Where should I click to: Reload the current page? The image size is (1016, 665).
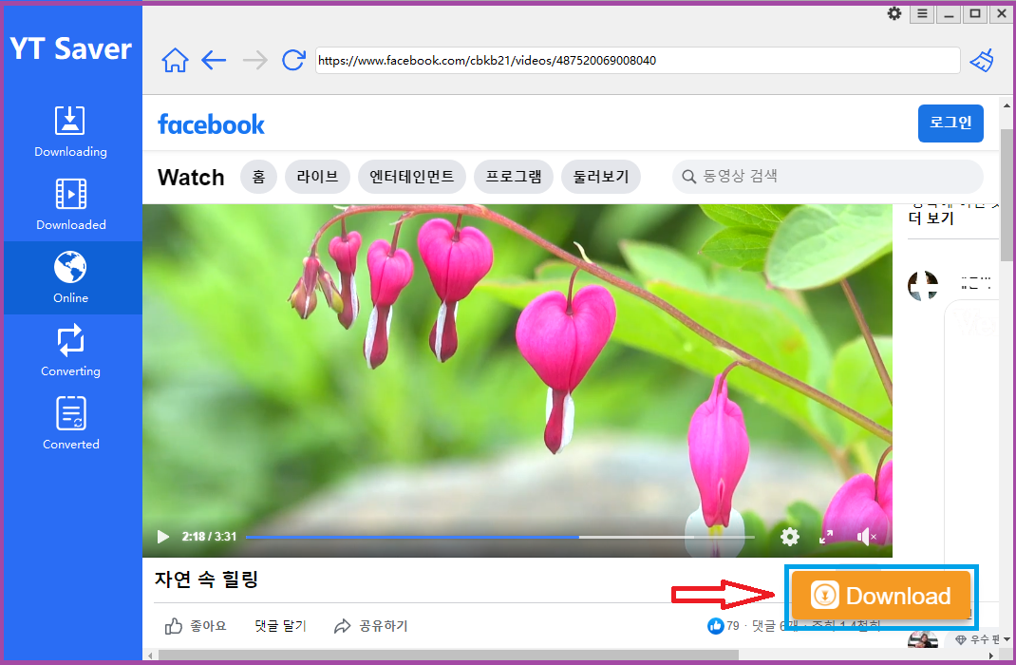tap(293, 60)
